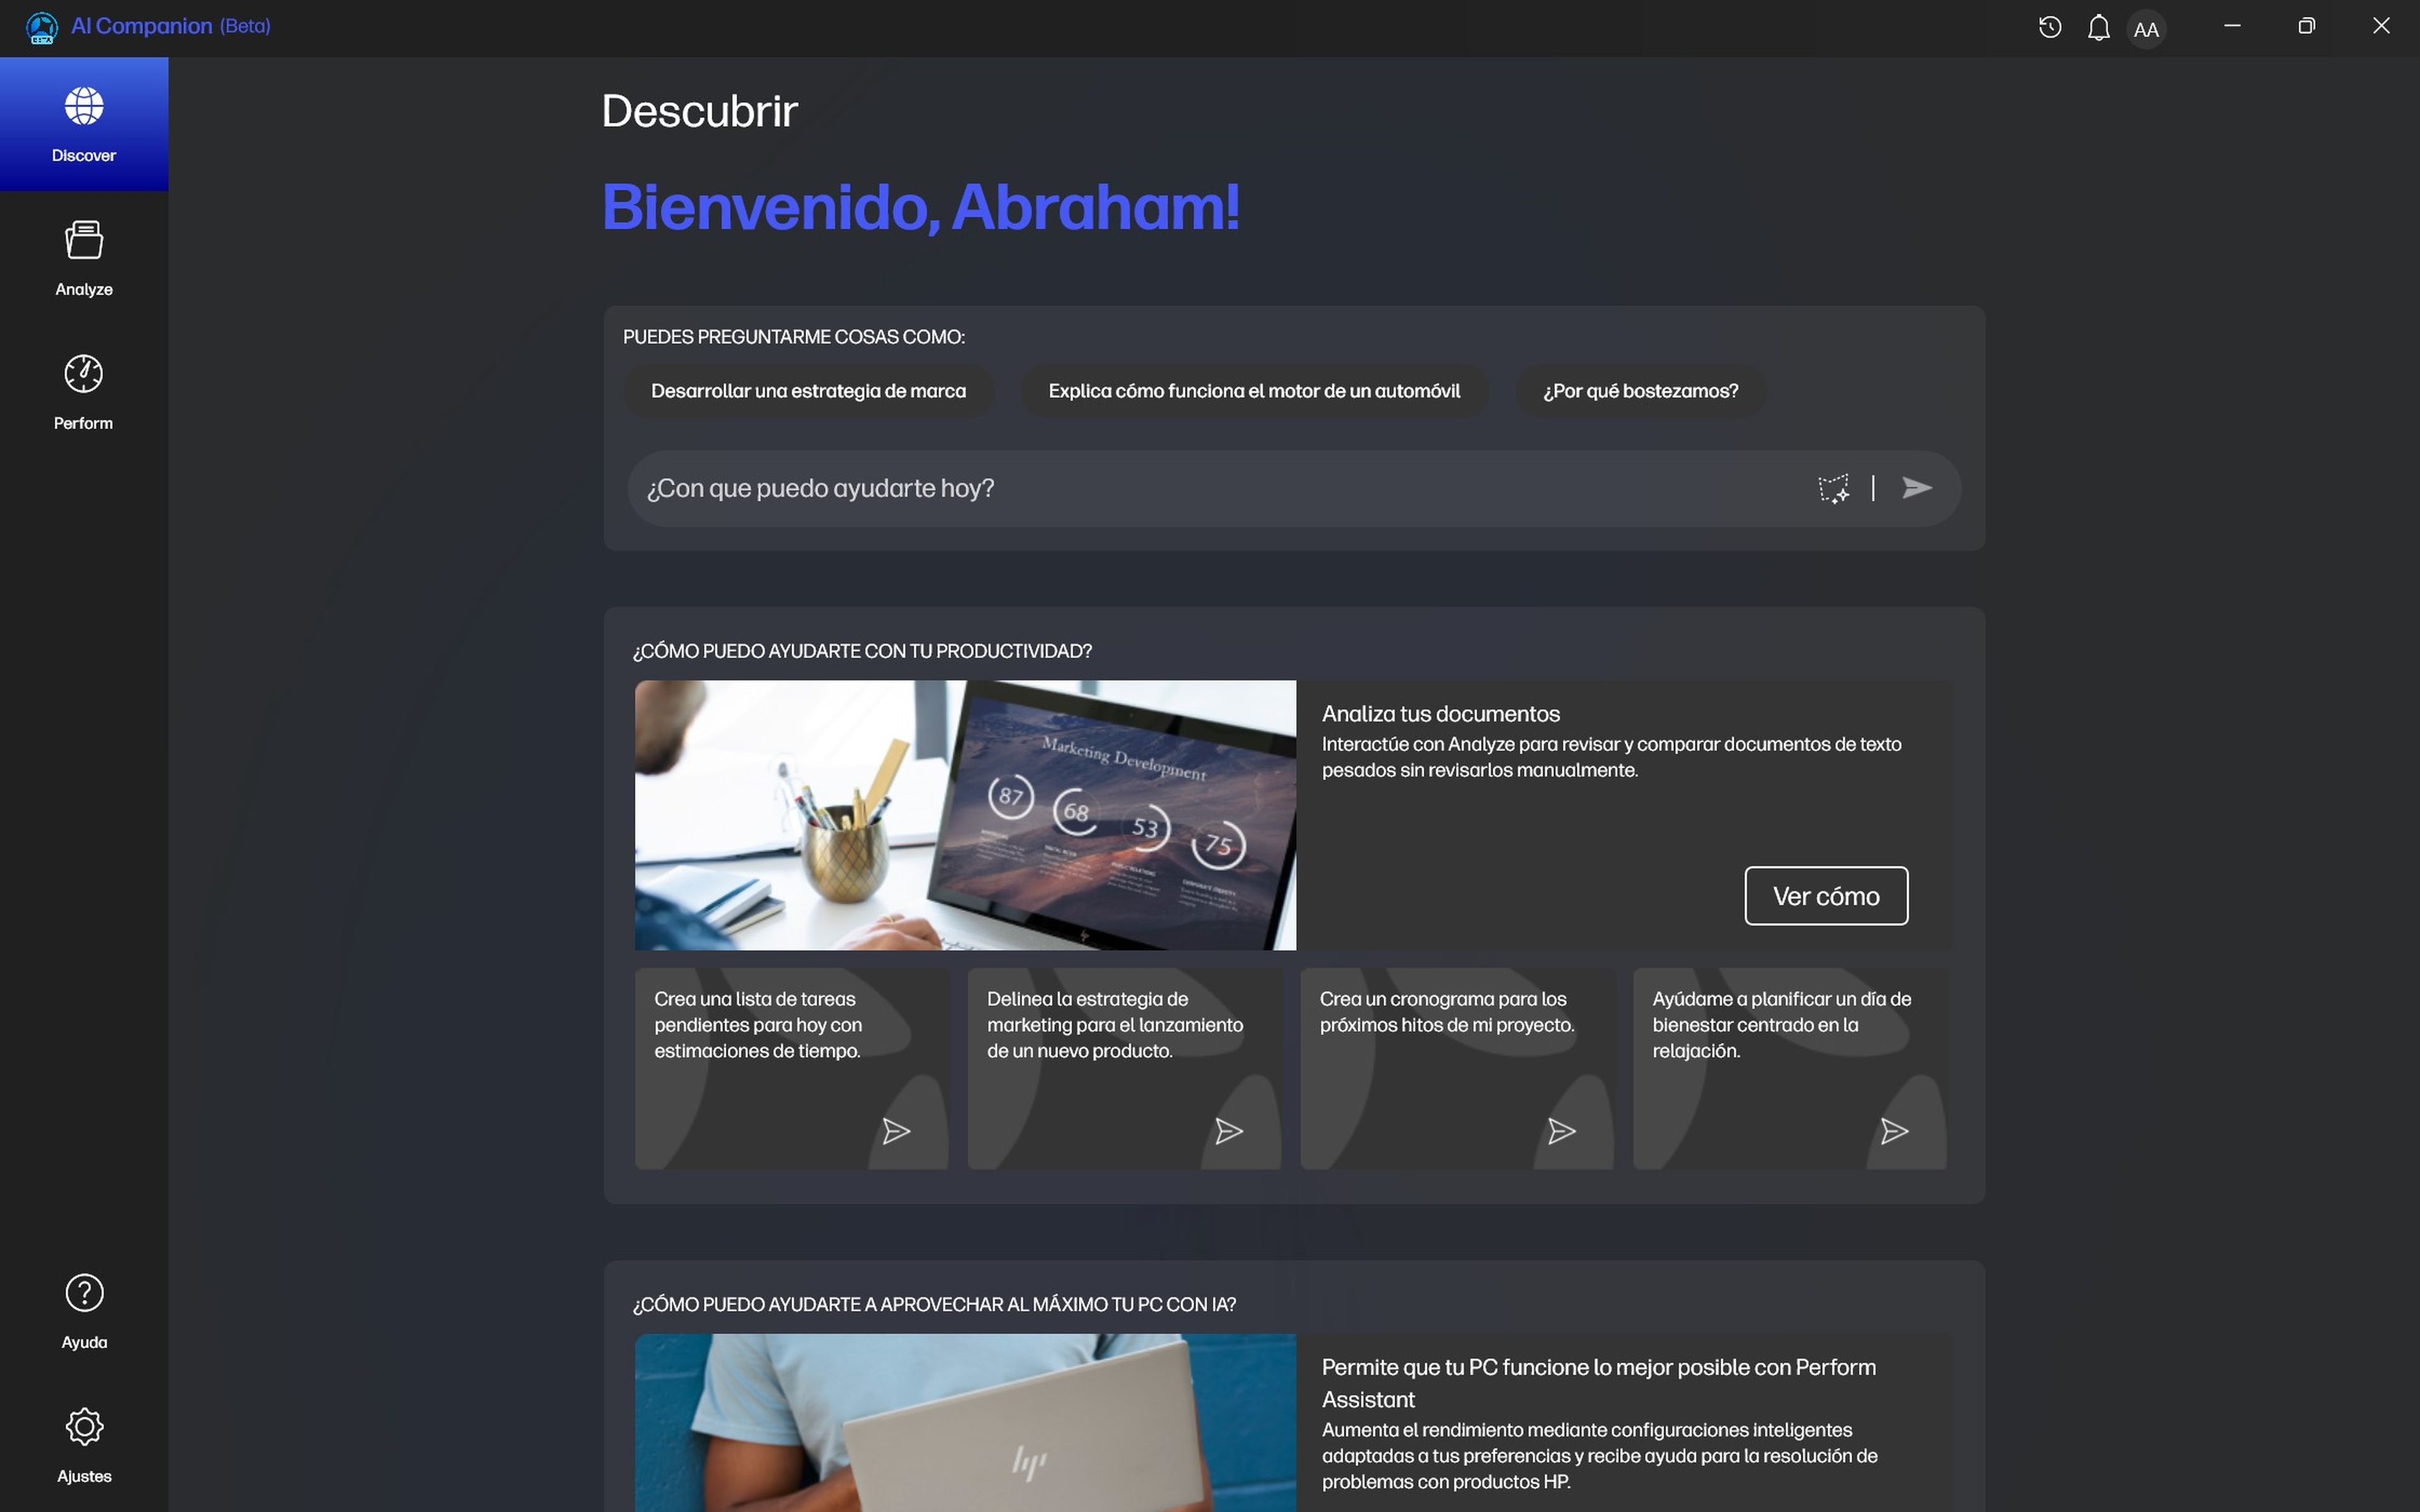This screenshot has height=1512, width=2420.
Task: Open the AA user profile avatar
Action: pos(2146,29)
